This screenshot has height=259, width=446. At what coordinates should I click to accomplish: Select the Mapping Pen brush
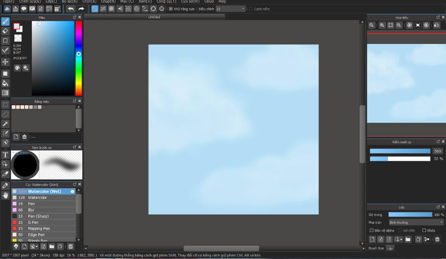point(44,229)
